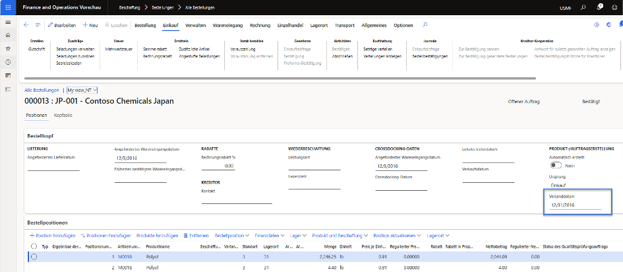Open the Kopfzeile tab
The width and height of the screenshot is (623, 272).
click(63, 115)
